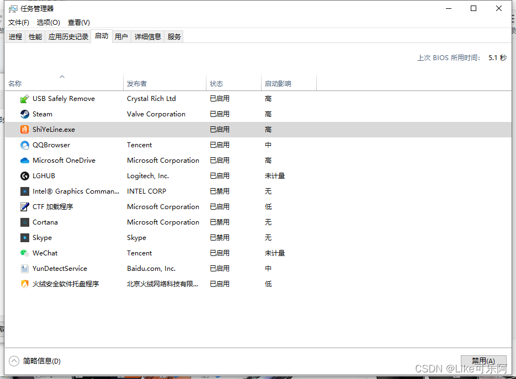516x379 pixels.
Task: Click the Logitech LGHUB icon
Action: [25, 176]
